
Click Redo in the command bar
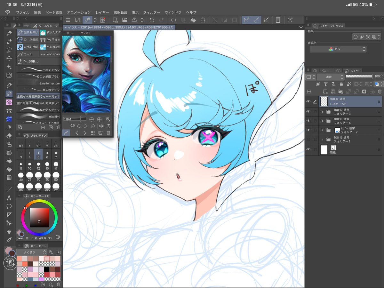161,20
